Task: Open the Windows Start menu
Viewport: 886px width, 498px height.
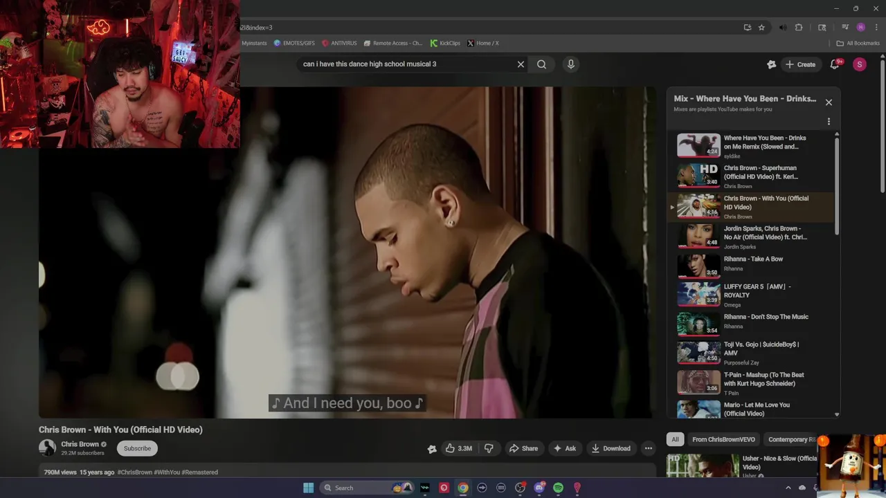Action: point(308,488)
